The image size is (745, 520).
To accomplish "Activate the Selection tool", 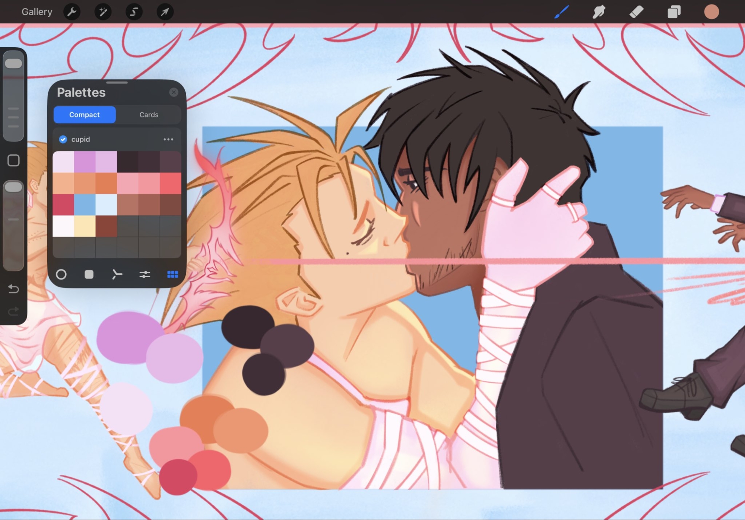I will [x=134, y=12].
